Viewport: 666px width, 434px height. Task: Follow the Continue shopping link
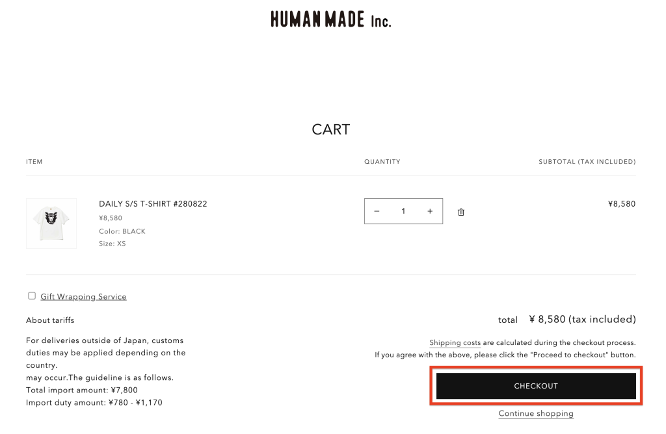tap(536, 413)
